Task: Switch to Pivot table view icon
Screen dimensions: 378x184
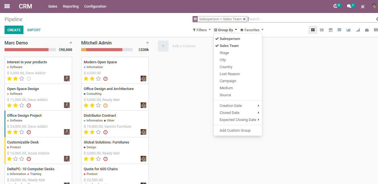Action: coord(339,30)
